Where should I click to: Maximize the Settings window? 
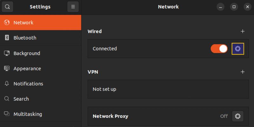(234, 7)
